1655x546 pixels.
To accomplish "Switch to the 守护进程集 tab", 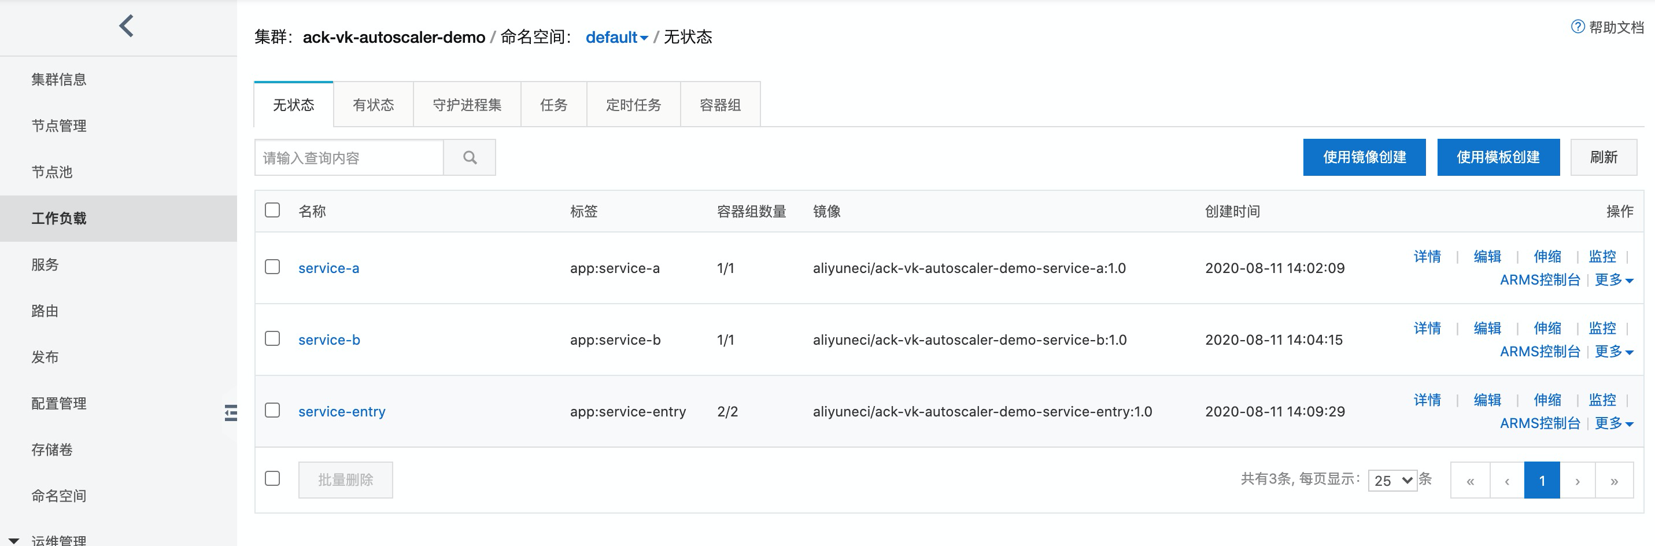I will pos(467,105).
